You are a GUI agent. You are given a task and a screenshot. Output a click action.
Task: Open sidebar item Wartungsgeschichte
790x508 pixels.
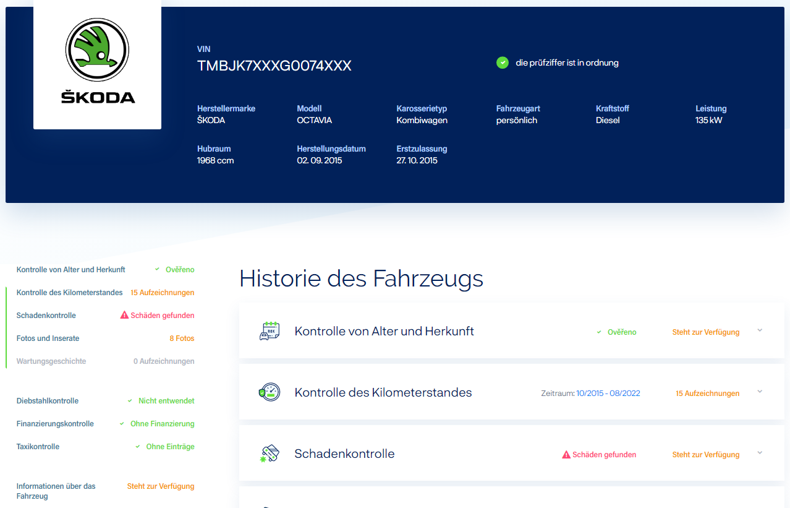point(51,361)
